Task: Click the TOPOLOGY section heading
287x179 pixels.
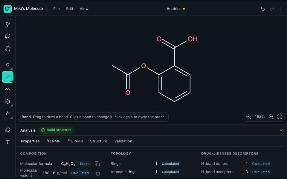Action: [121, 153]
